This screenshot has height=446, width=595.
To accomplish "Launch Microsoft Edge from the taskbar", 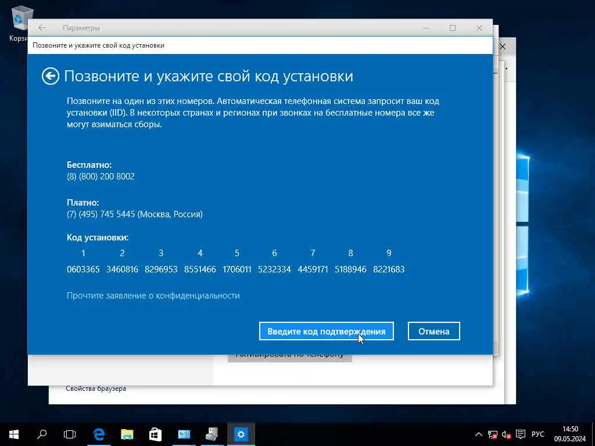I will [x=99, y=434].
